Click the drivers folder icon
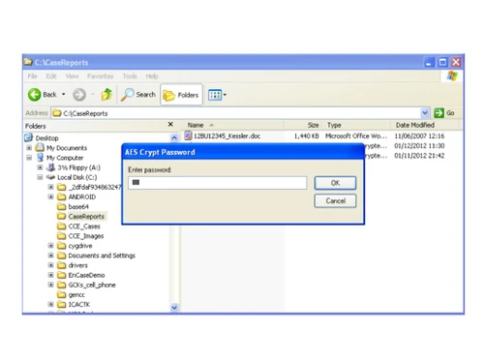 (x=61, y=265)
